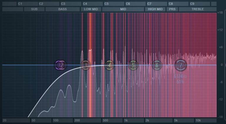Image resolution: width=226 pixels, height=124 pixels.
Task: Click the 1k frequency axis label
Action: (126, 120)
